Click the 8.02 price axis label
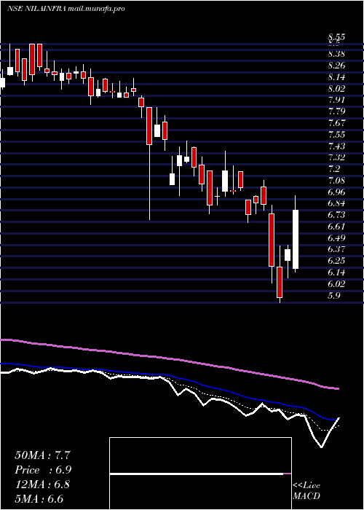 click(336, 88)
